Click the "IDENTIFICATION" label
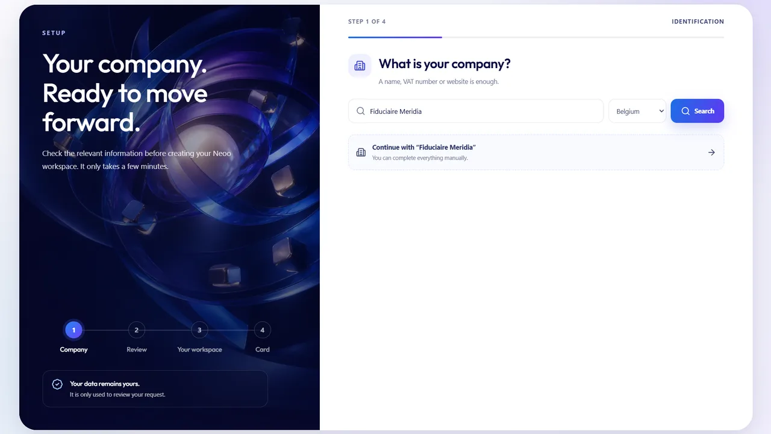Viewport: 771px width, 434px height. click(698, 22)
